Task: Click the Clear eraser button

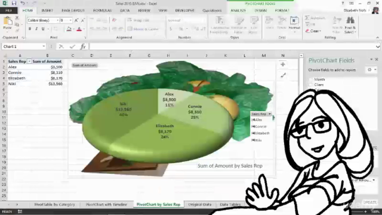Action: pos(313,31)
